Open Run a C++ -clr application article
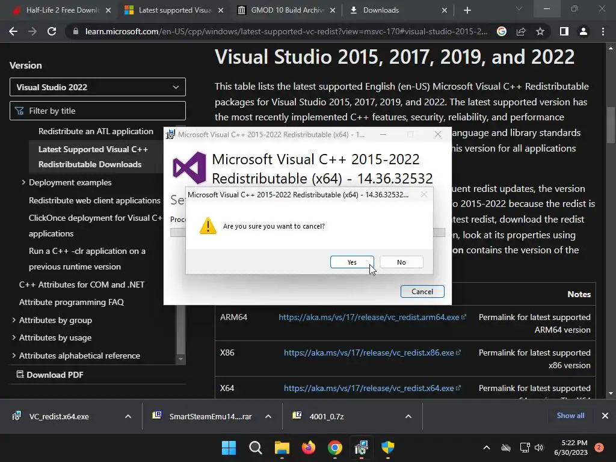The height and width of the screenshot is (462, 616). 87,259
